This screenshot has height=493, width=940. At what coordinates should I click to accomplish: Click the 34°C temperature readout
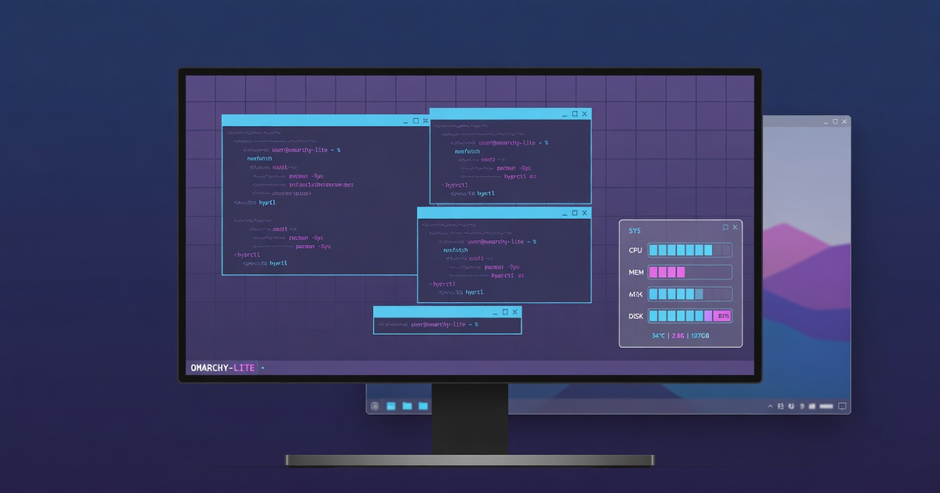coord(659,336)
